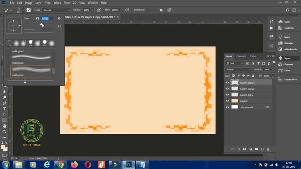Expand the layer Fill dropdown arrow
This screenshot has height=169, width=301.
[273, 76]
